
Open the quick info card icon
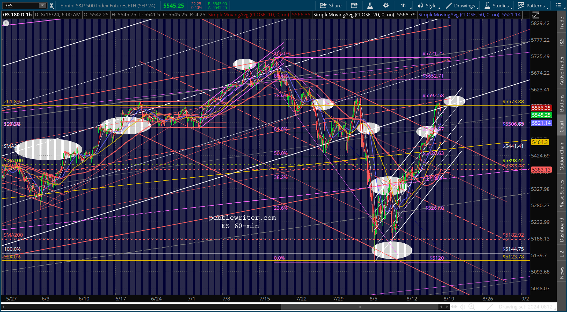point(354,5)
